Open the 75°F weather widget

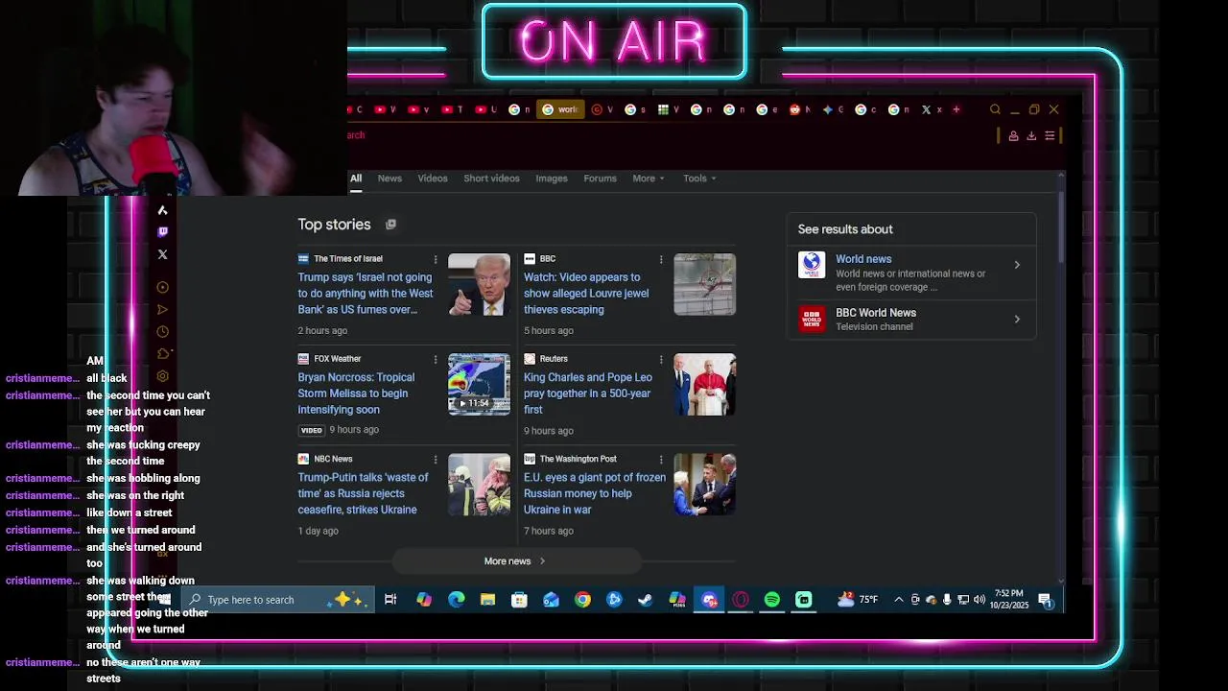coord(858,600)
